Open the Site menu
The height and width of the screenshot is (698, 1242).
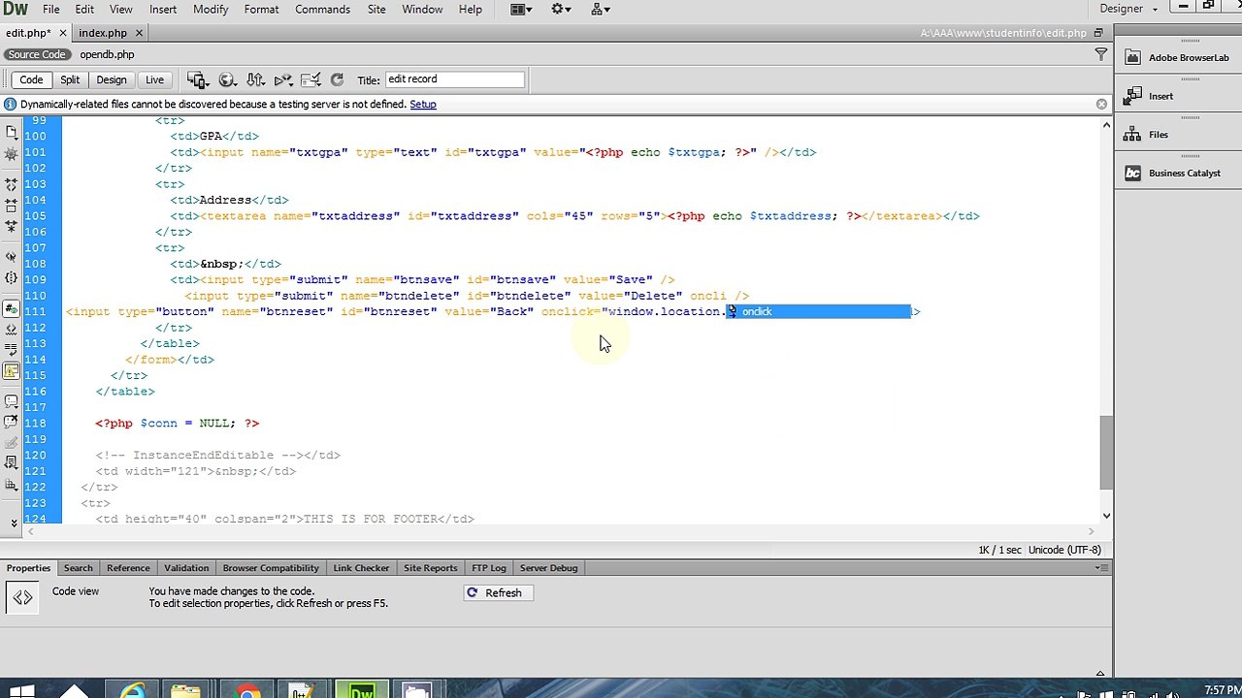coord(376,9)
